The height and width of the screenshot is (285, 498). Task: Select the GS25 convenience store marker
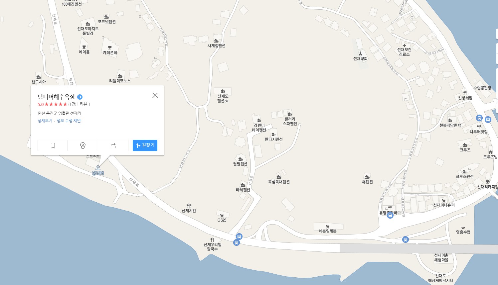tap(222, 216)
